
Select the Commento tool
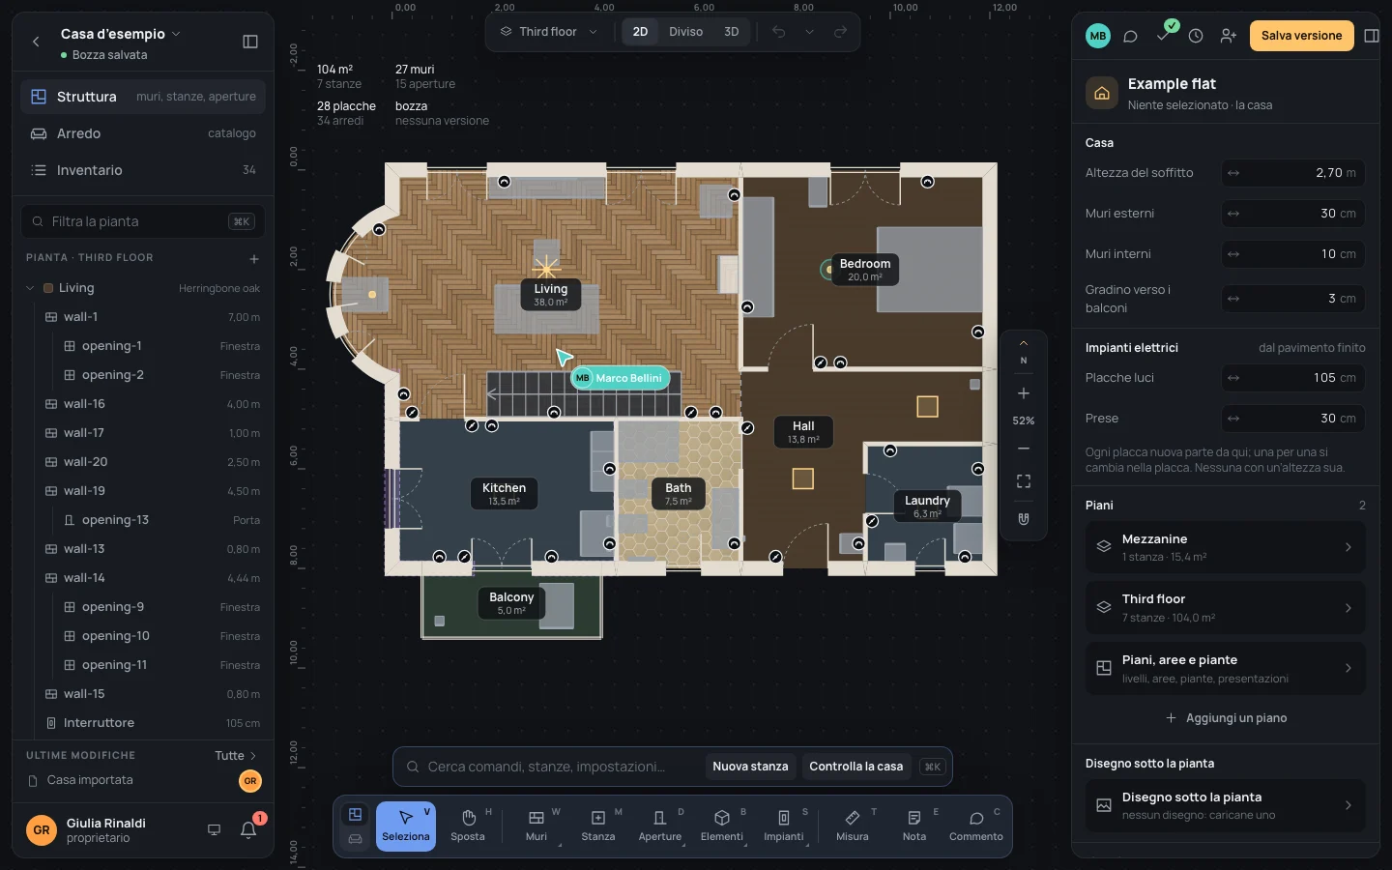click(976, 826)
